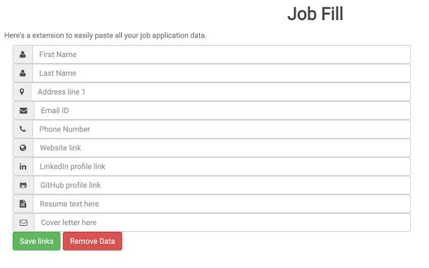Click the envelope icon beside Email ID
Screen dimensions: 429x268
(23, 111)
